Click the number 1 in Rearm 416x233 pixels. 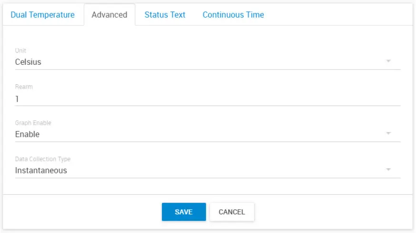coord(17,99)
